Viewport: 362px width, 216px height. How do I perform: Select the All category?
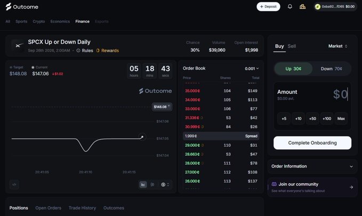[x=8, y=21]
